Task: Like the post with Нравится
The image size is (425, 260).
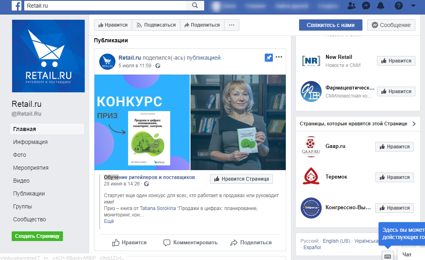Action: click(x=129, y=243)
